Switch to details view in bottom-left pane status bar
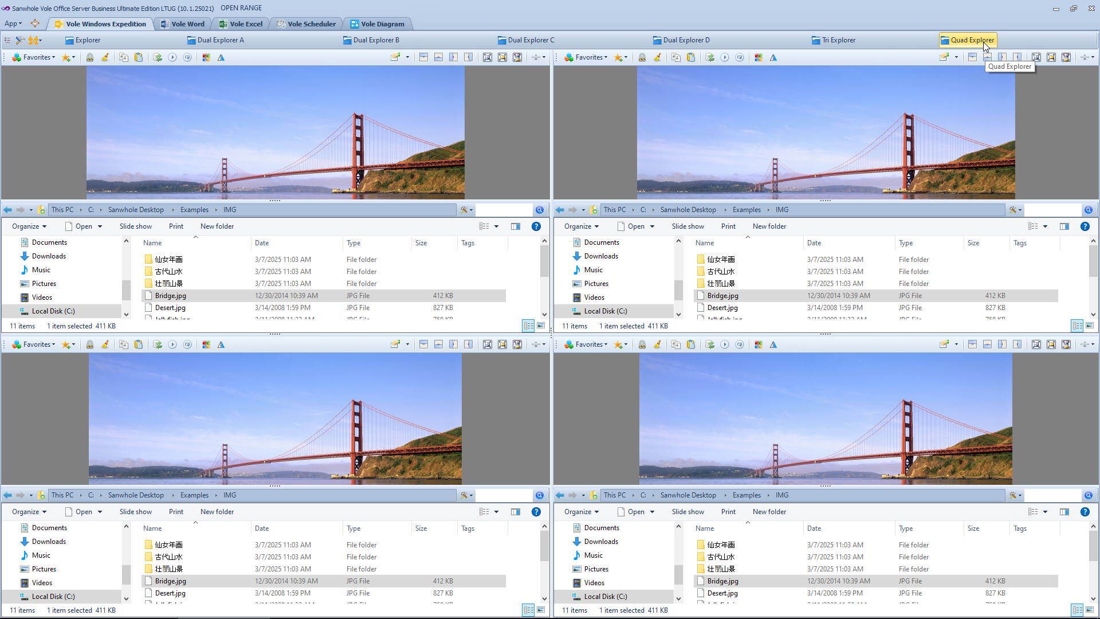 (528, 610)
